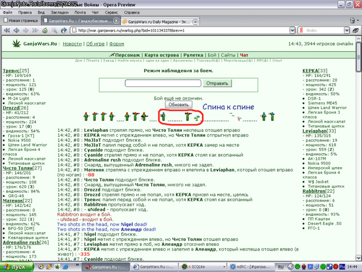Image resolution: width=362 pixels, height=272 pixels.
Task: Open the Новости link
Action: (x=72, y=44)
